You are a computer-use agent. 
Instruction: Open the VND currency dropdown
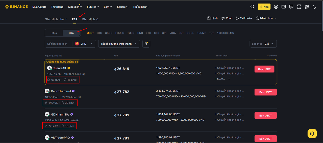(84, 44)
